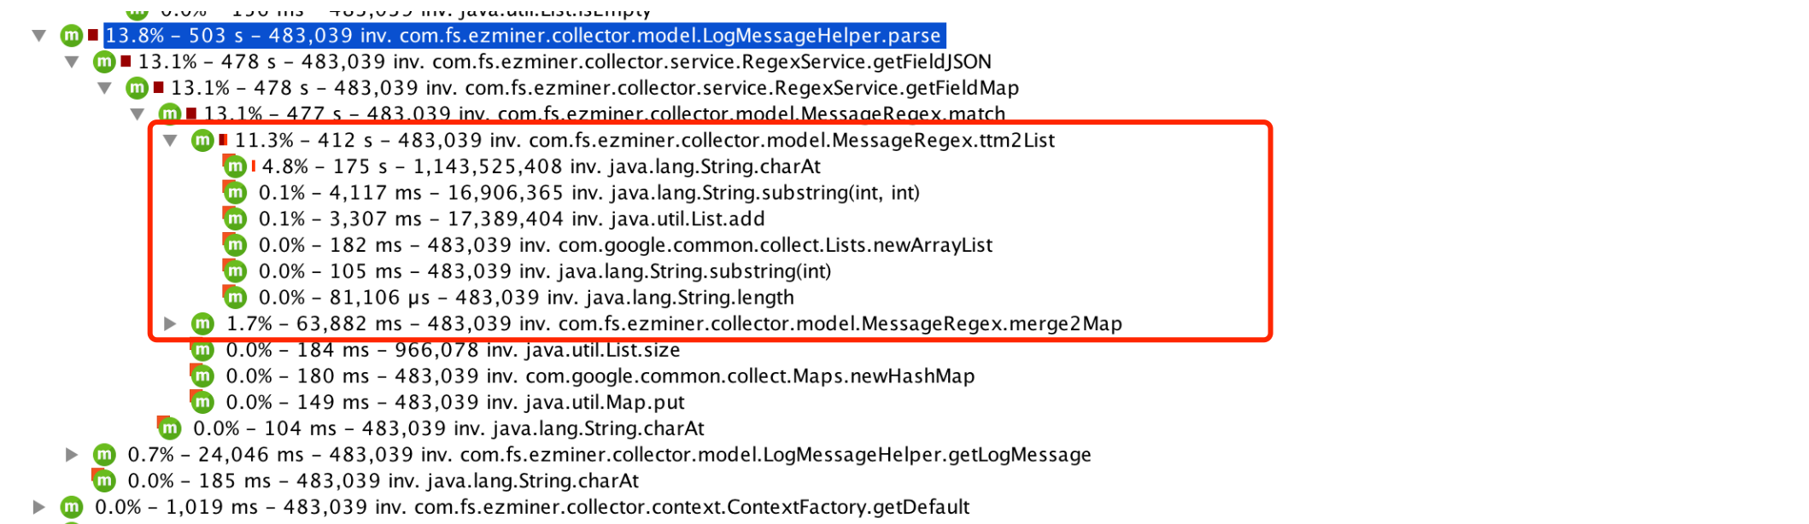Select the MessageRegex.match row

(603, 114)
